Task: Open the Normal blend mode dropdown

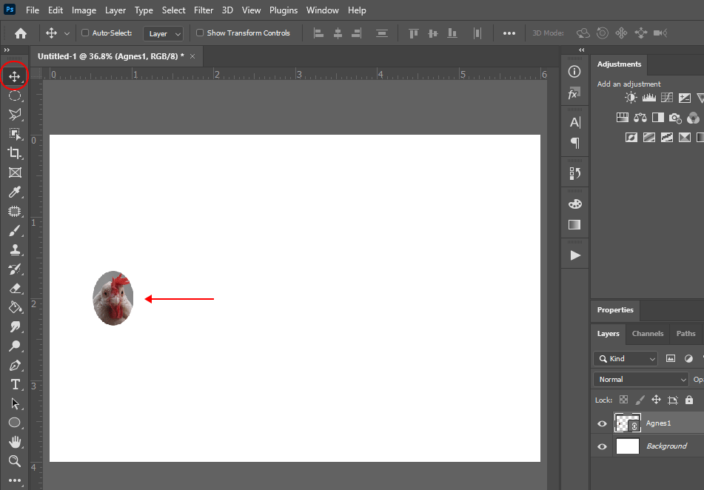Action: tap(640, 378)
